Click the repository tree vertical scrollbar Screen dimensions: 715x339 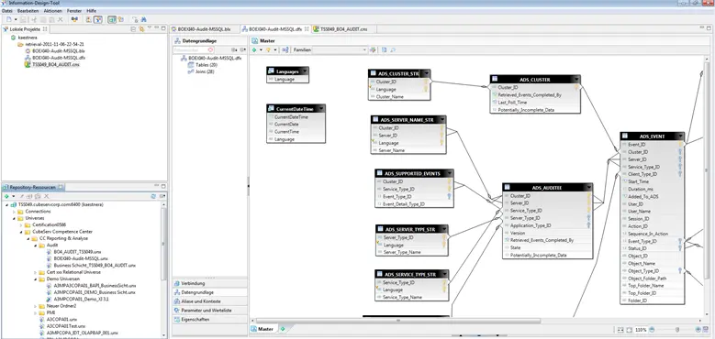coord(163,244)
